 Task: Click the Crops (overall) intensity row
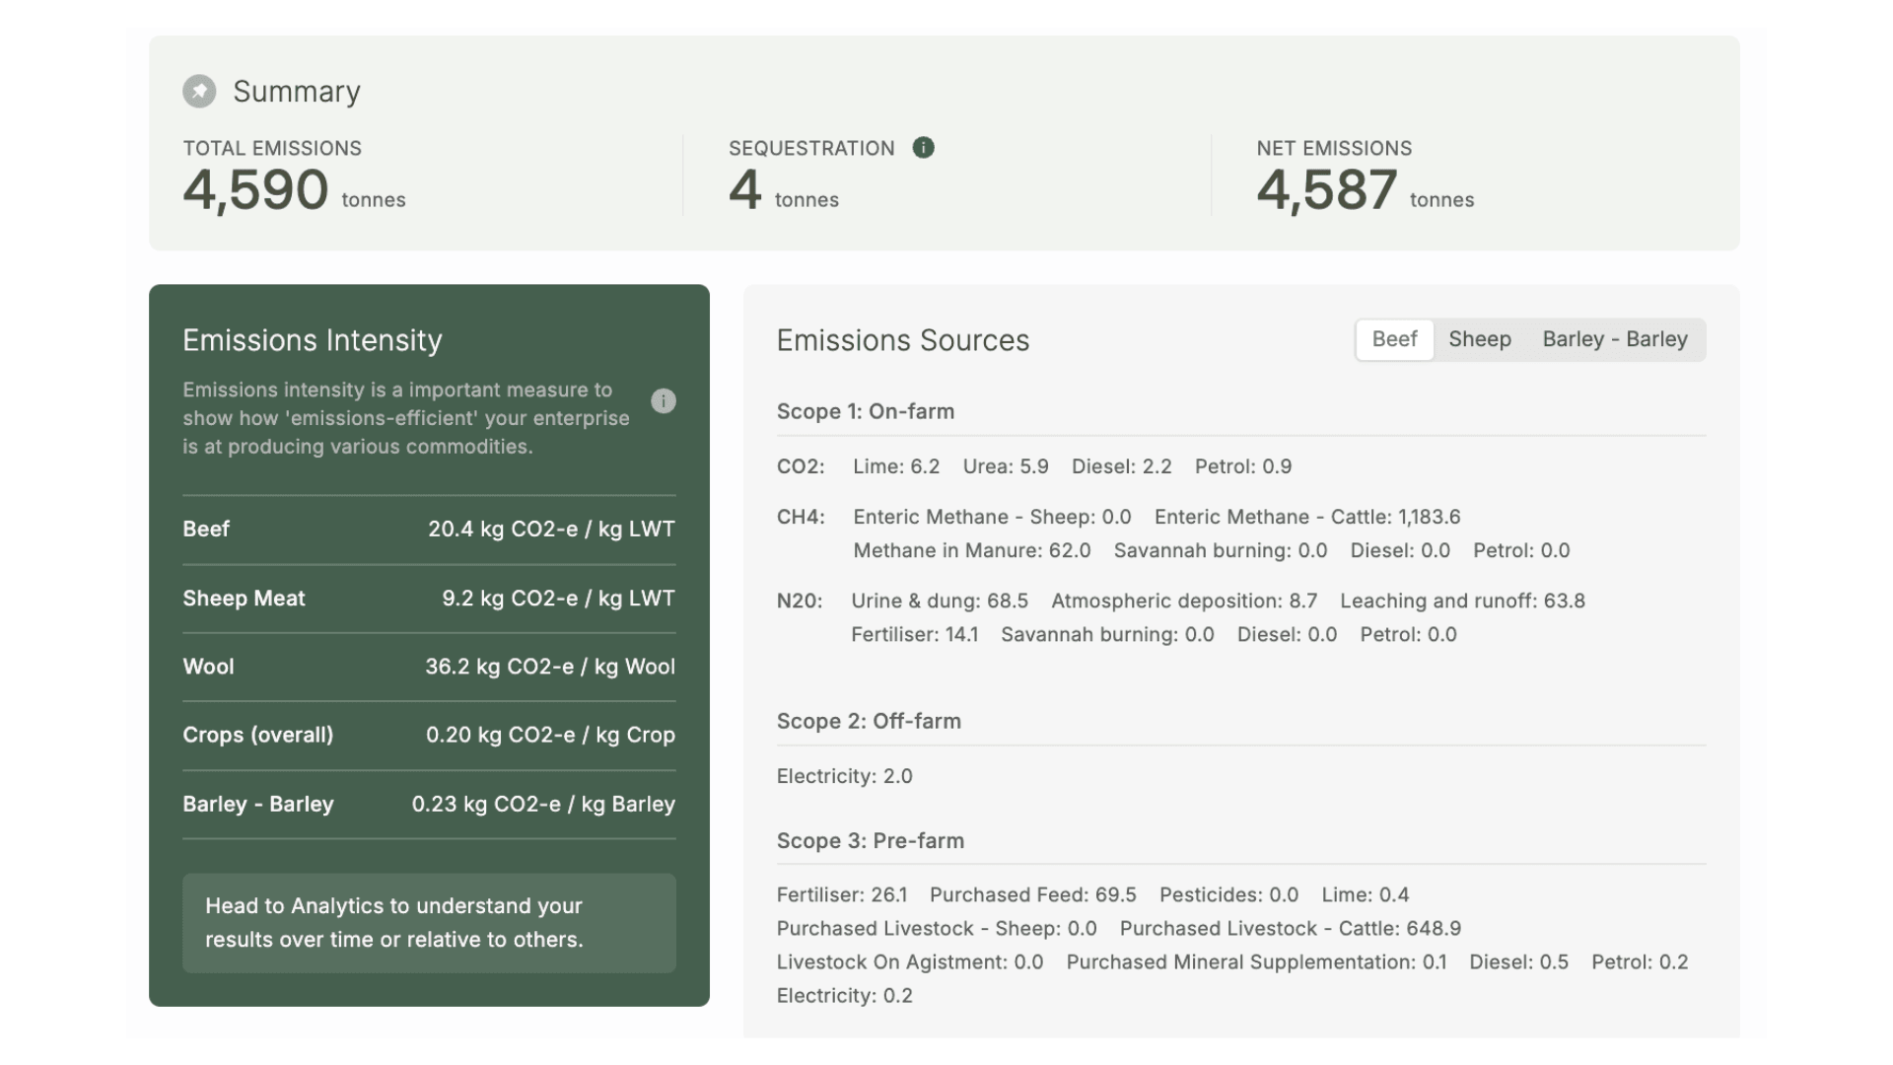pos(429,736)
